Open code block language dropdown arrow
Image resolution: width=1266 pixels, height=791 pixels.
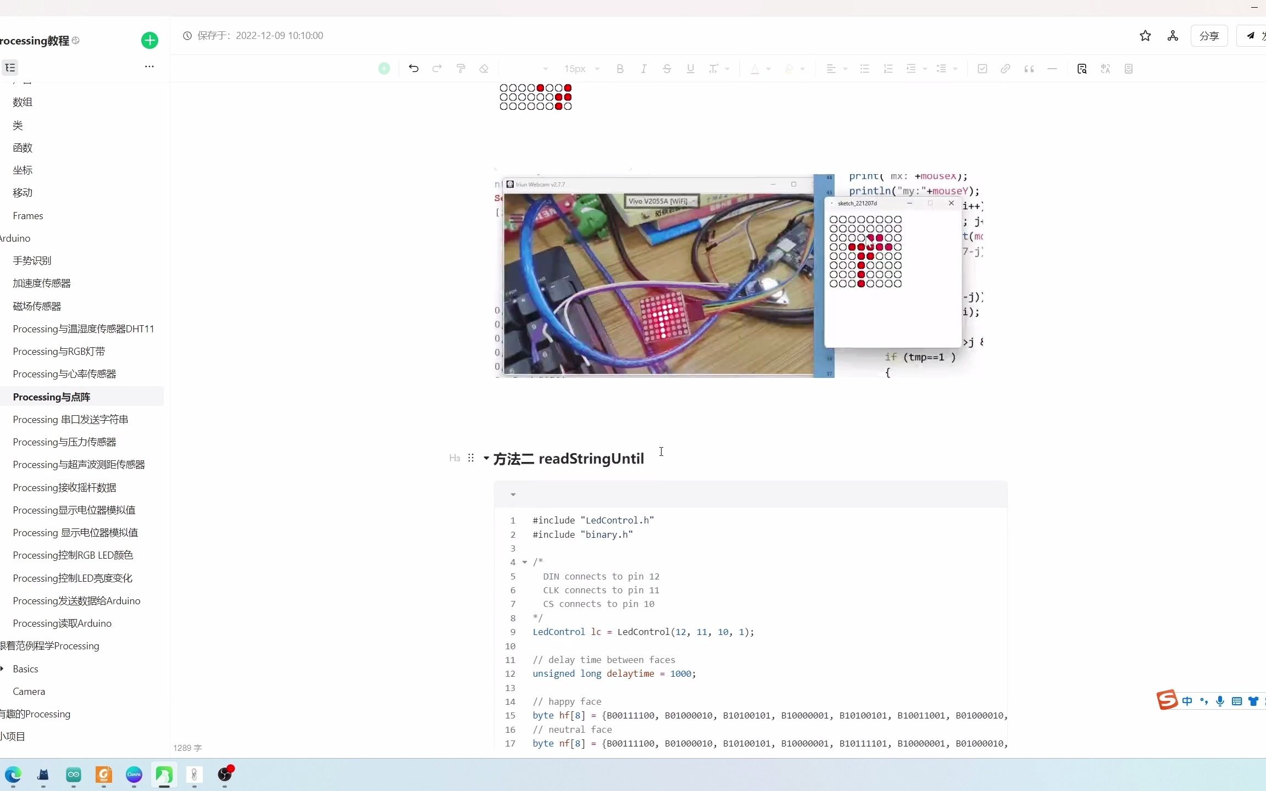(513, 494)
